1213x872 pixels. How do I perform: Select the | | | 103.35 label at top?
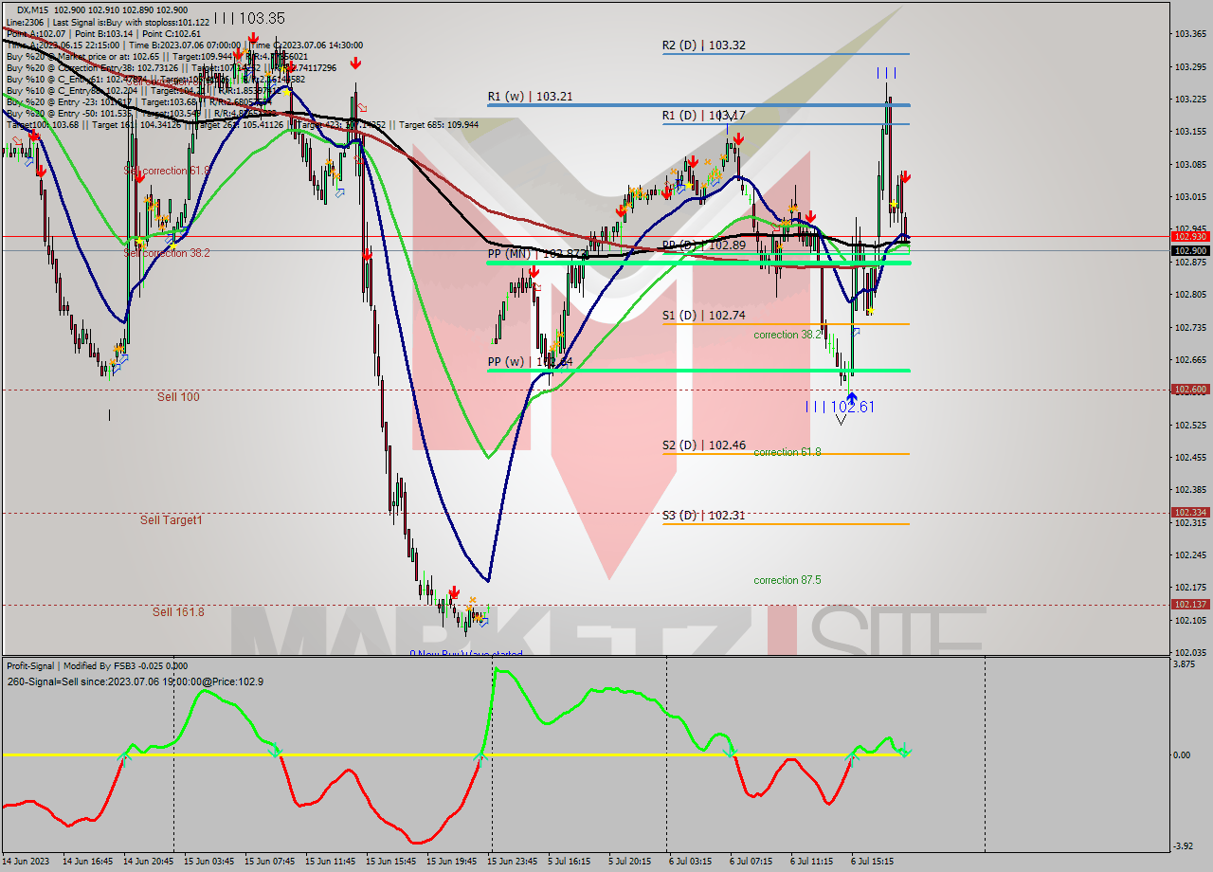pos(249,18)
